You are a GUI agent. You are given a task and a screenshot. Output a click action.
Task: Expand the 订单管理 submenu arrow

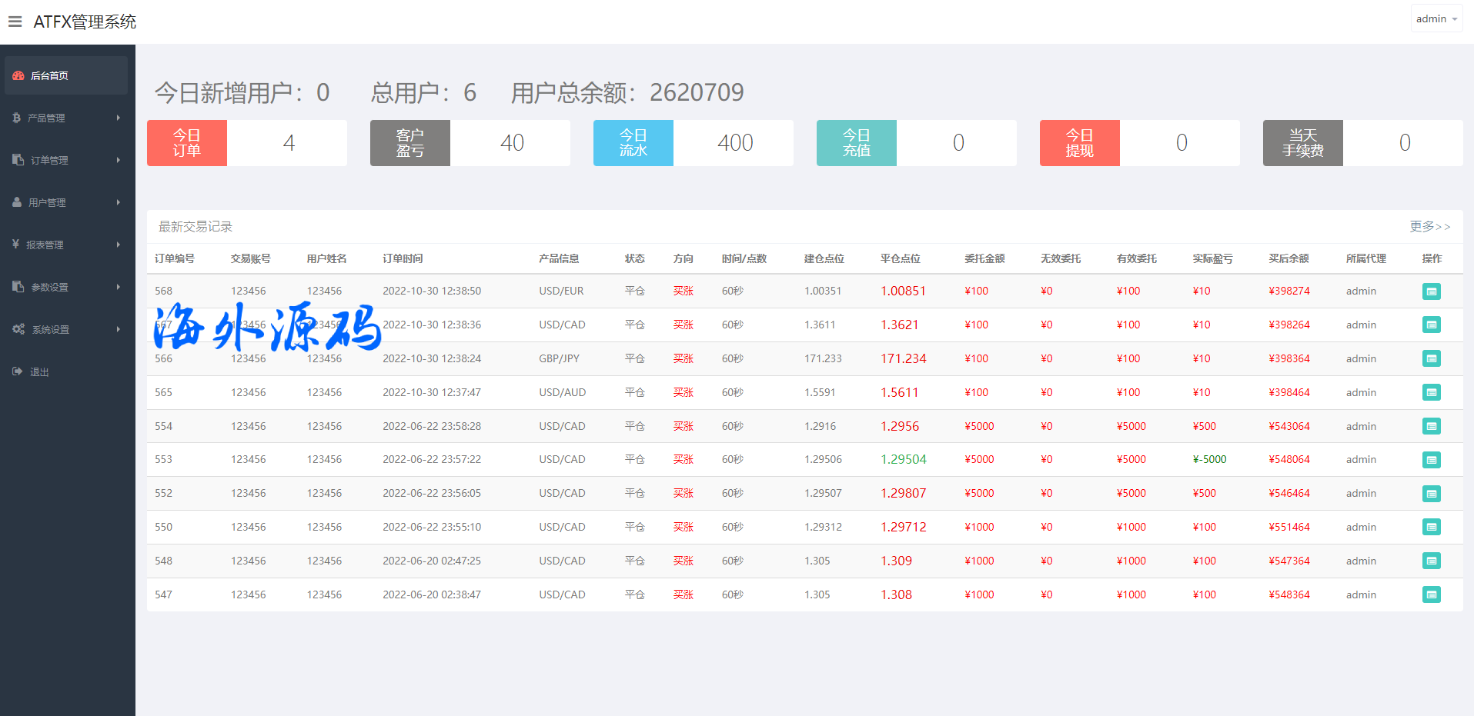point(118,160)
